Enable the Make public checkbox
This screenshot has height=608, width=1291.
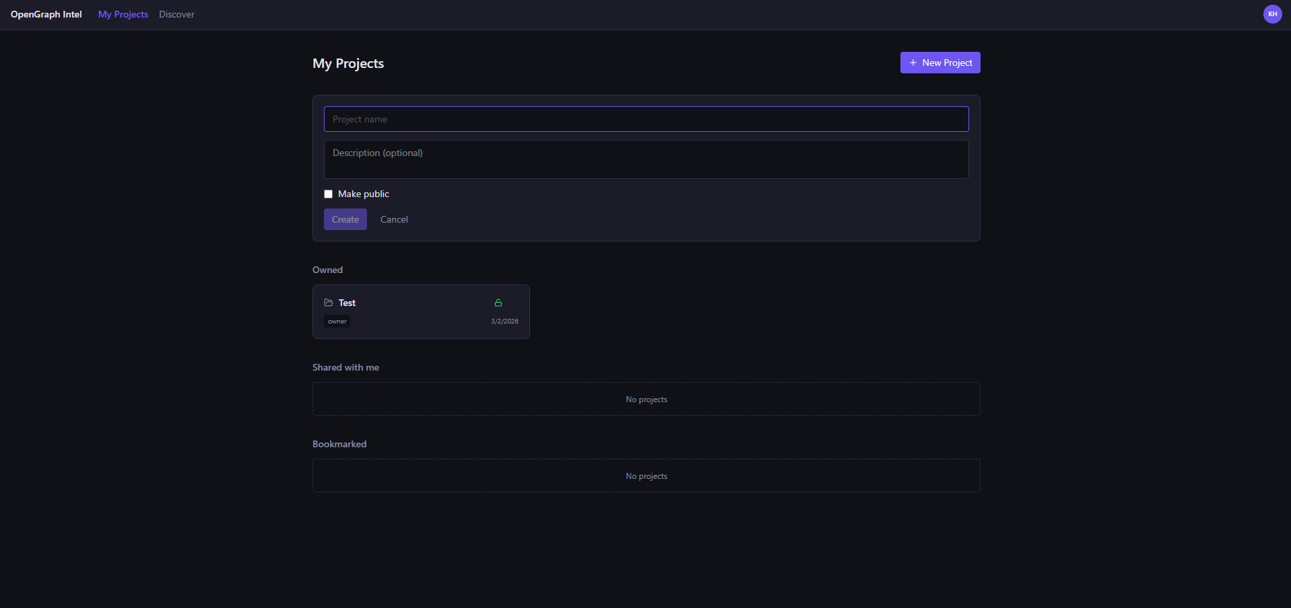(328, 194)
